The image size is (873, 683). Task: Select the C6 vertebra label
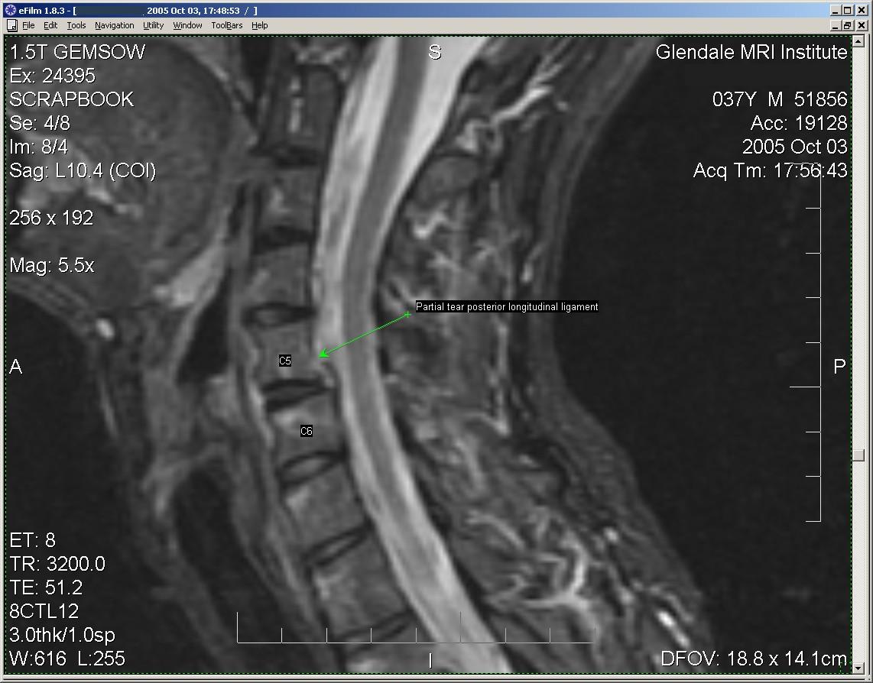pyautogui.click(x=306, y=432)
